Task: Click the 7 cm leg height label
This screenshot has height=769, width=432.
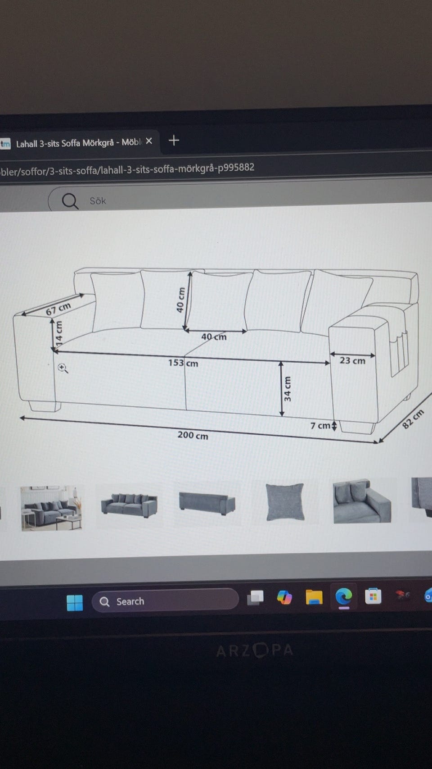Action: coord(320,425)
